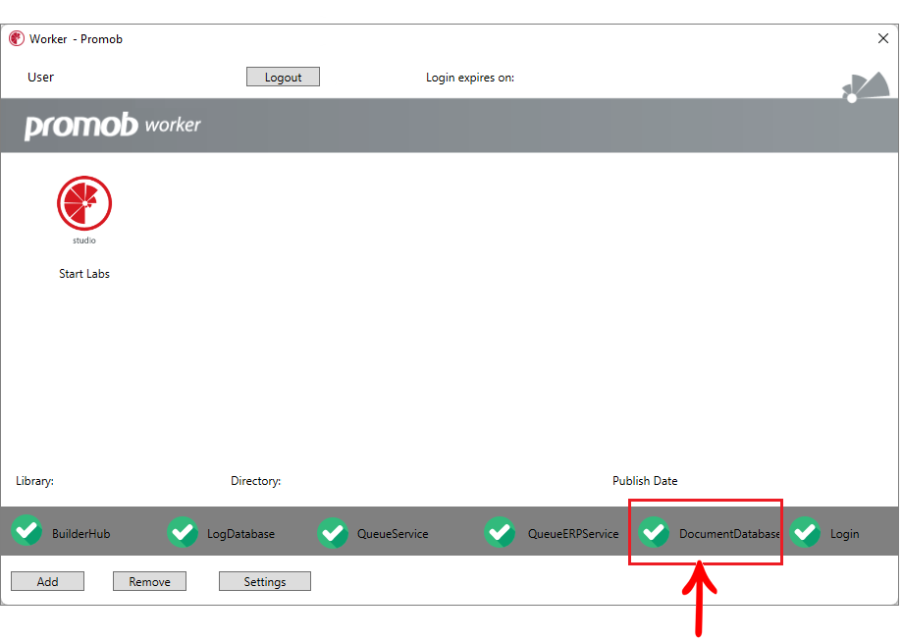Screen dimensions: 902x641
Task: Click the gray Promob fan emblem
Action: (x=866, y=87)
